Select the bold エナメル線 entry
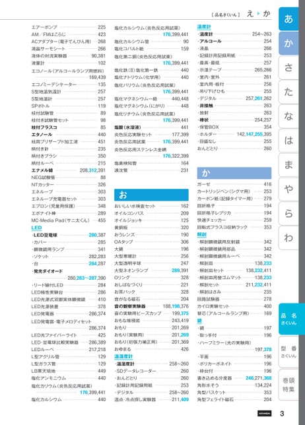The width and height of the screenshot is (305, 425). 68,170
